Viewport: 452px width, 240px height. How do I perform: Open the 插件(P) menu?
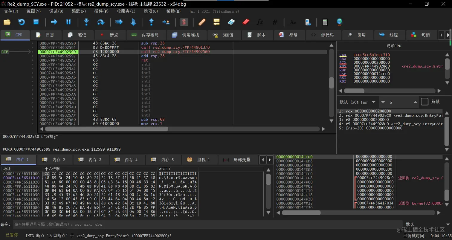(x=101, y=11)
